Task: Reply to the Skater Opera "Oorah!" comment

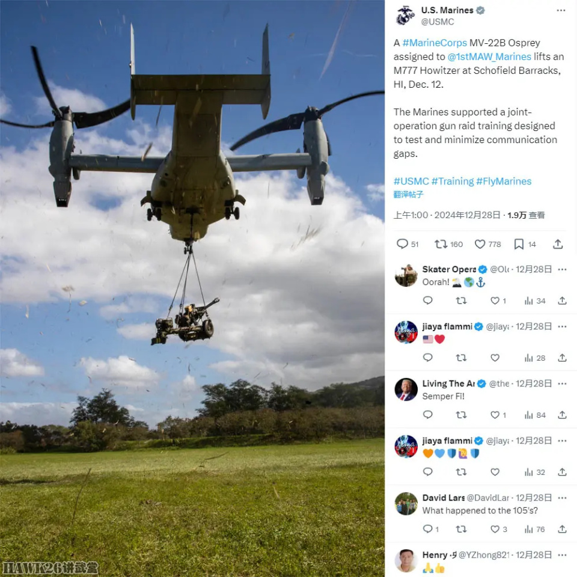Action: coord(427,301)
